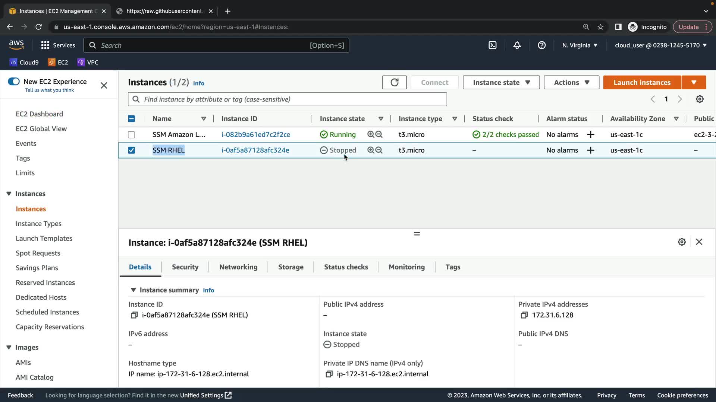Viewport: 716px width, 402px height.
Task: Copy the private IPv4 address 172.31.6.128
Action: 524,315
